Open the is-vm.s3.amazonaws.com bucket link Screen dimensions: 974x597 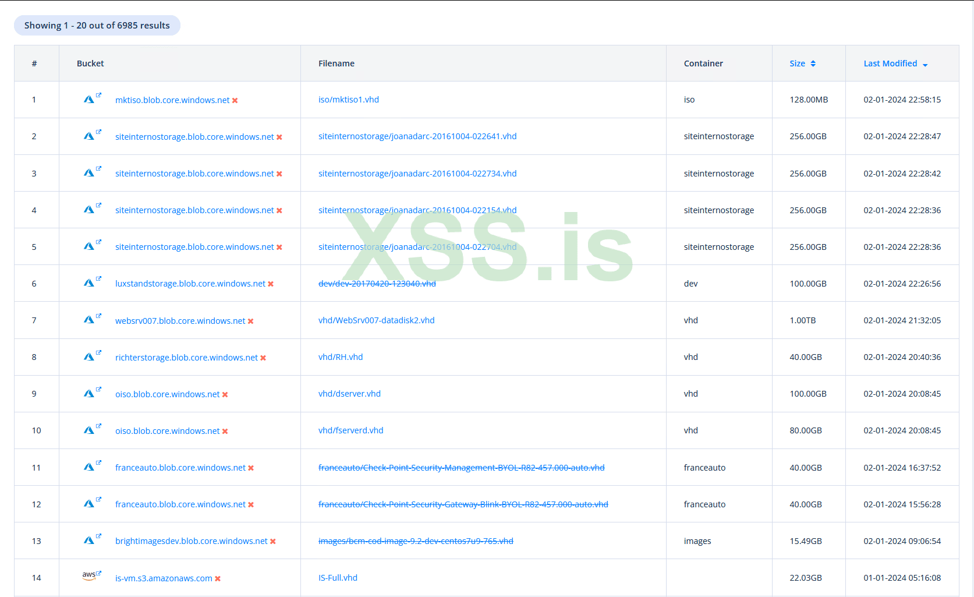pyautogui.click(x=164, y=578)
